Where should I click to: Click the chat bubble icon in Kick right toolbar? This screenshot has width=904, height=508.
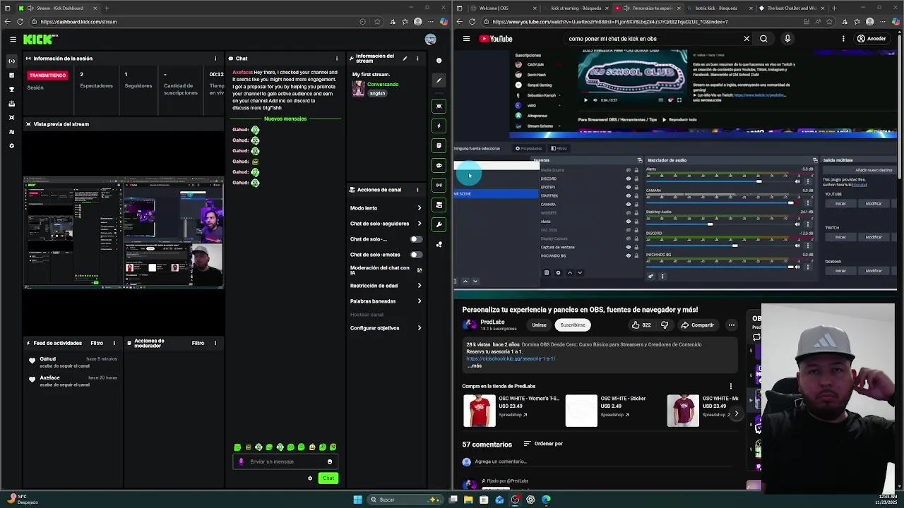439,165
